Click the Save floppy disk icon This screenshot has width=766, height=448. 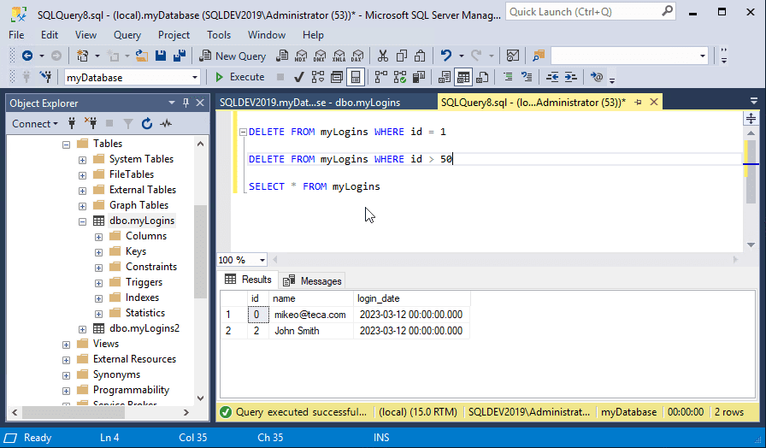point(161,56)
